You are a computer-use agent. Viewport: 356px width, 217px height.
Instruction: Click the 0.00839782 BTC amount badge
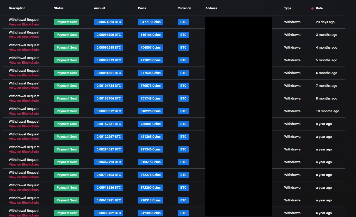(108, 213)
